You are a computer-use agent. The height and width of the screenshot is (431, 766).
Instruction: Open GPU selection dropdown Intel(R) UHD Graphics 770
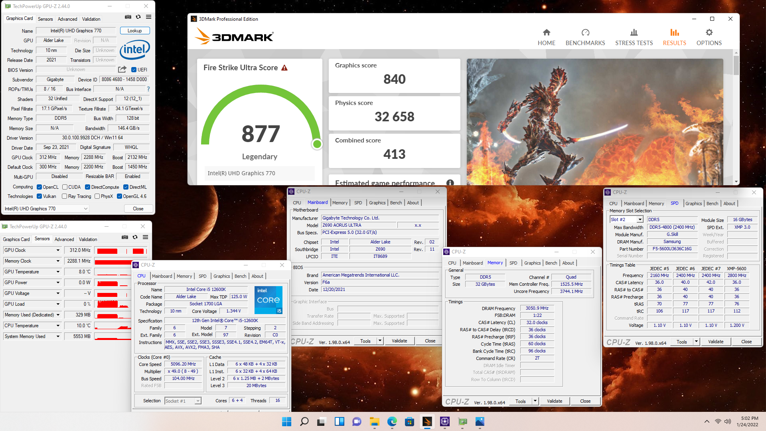[46, 209]
